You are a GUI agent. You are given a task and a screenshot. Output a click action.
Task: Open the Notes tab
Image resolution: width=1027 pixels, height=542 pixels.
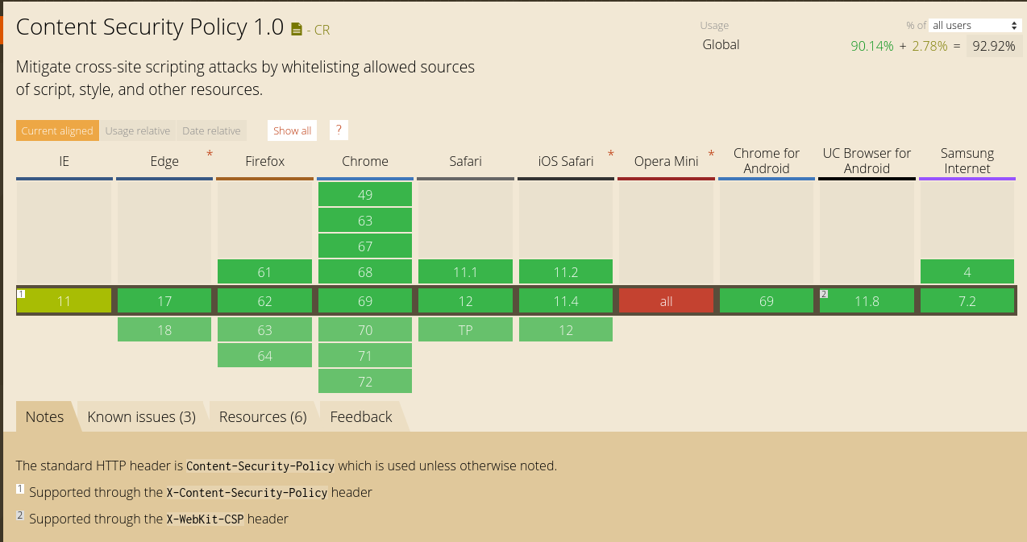[45, 416]
